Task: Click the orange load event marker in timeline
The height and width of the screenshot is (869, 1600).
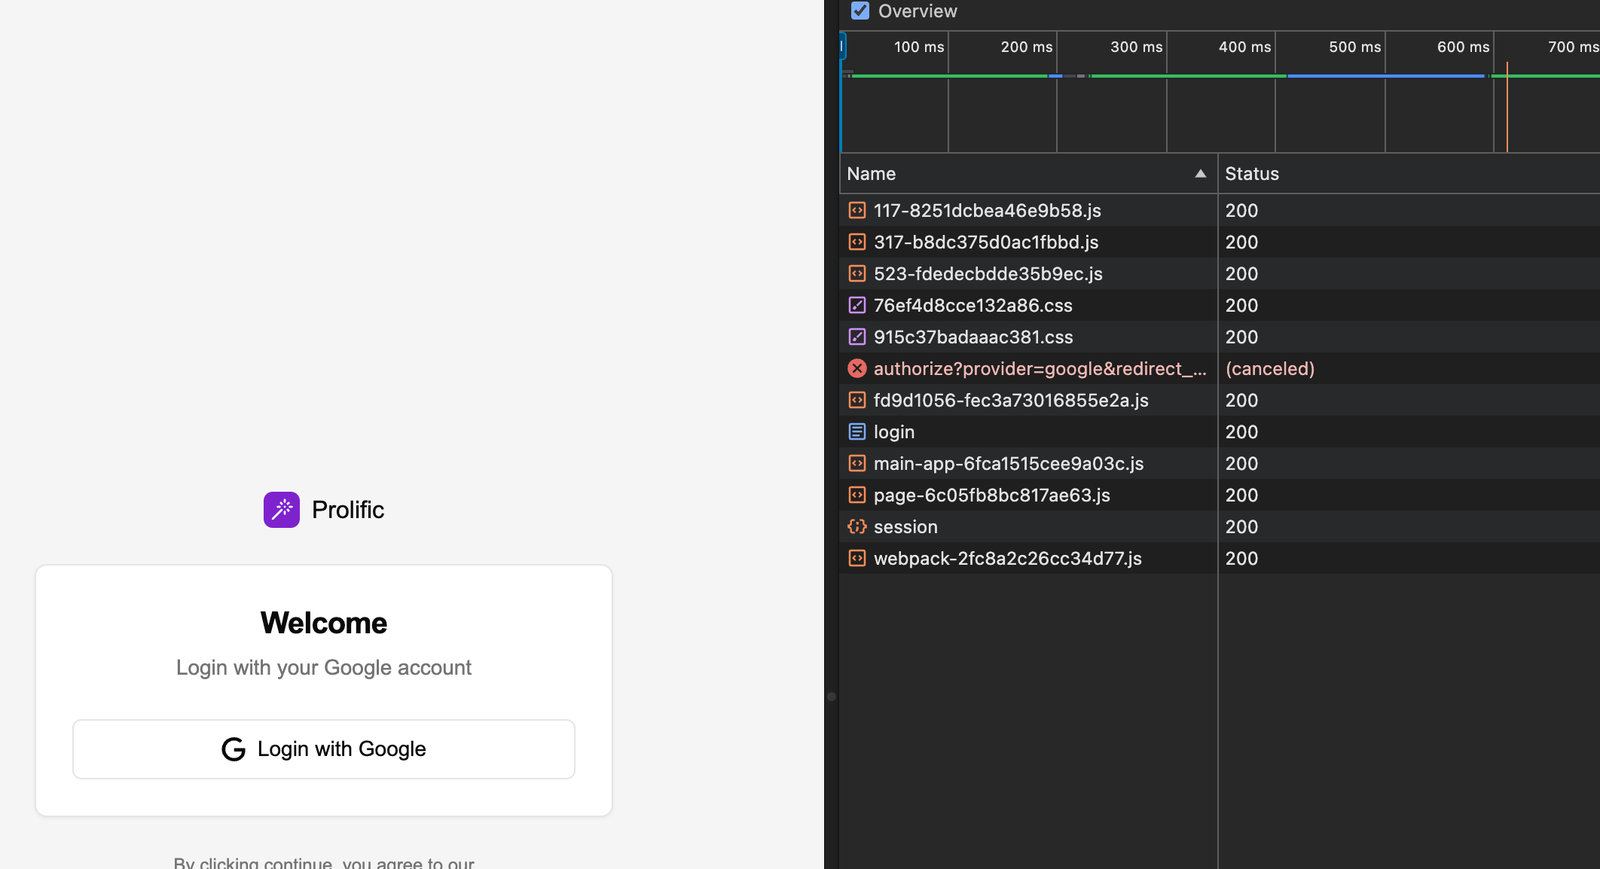Action: (x=1507, y=113)
